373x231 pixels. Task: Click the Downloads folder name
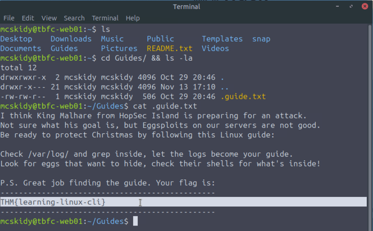point(71,39)
